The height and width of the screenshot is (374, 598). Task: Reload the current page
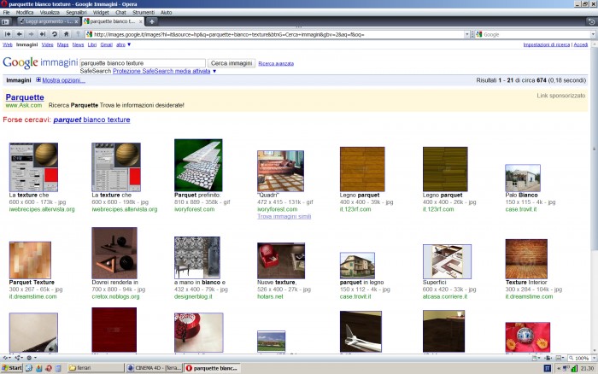tap(55, 34)
